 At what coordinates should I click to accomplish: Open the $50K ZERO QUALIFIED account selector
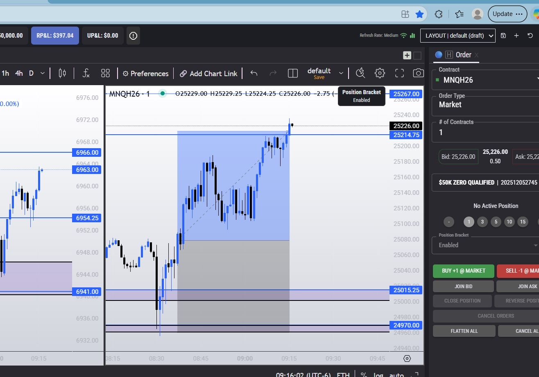[x=486, y=183]
